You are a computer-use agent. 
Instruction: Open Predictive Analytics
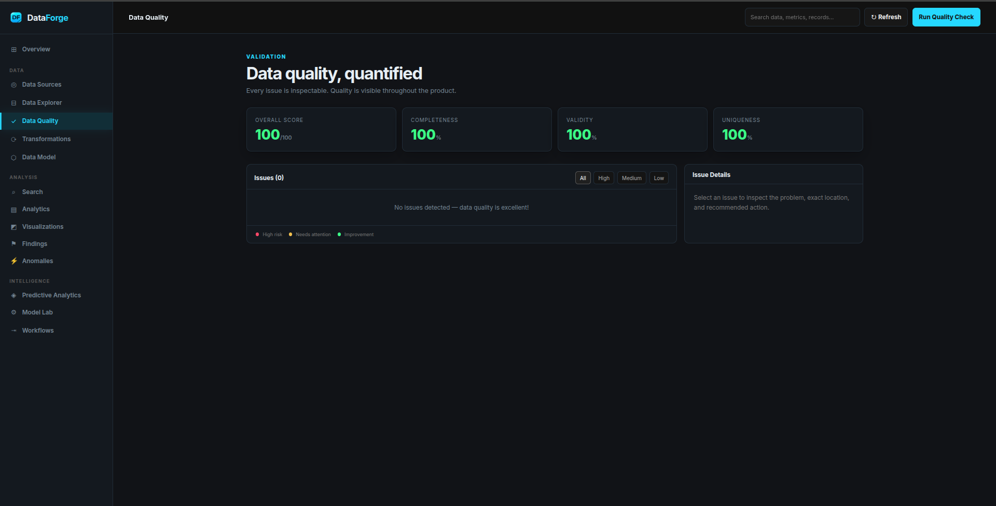[x=57, y=295]
